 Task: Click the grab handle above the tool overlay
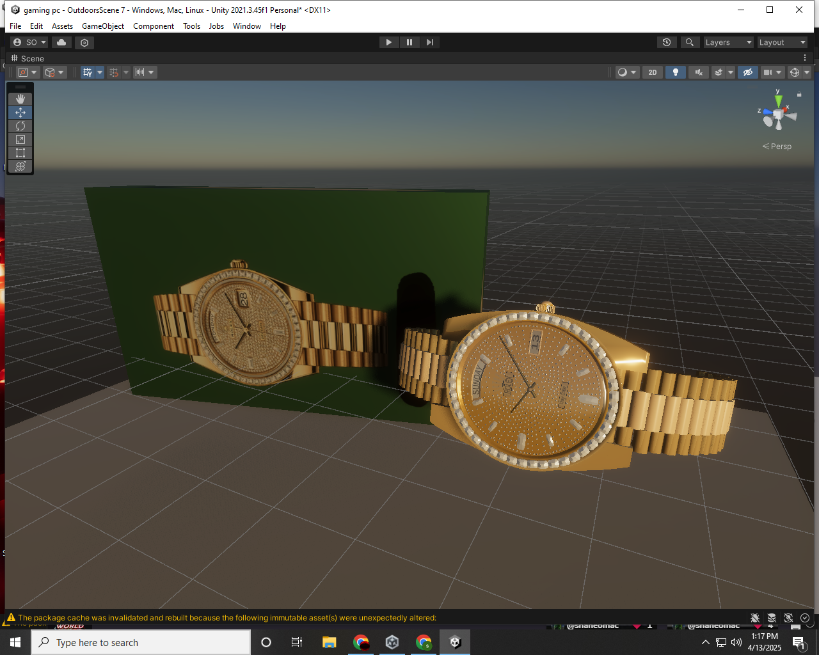pos(20,86)
